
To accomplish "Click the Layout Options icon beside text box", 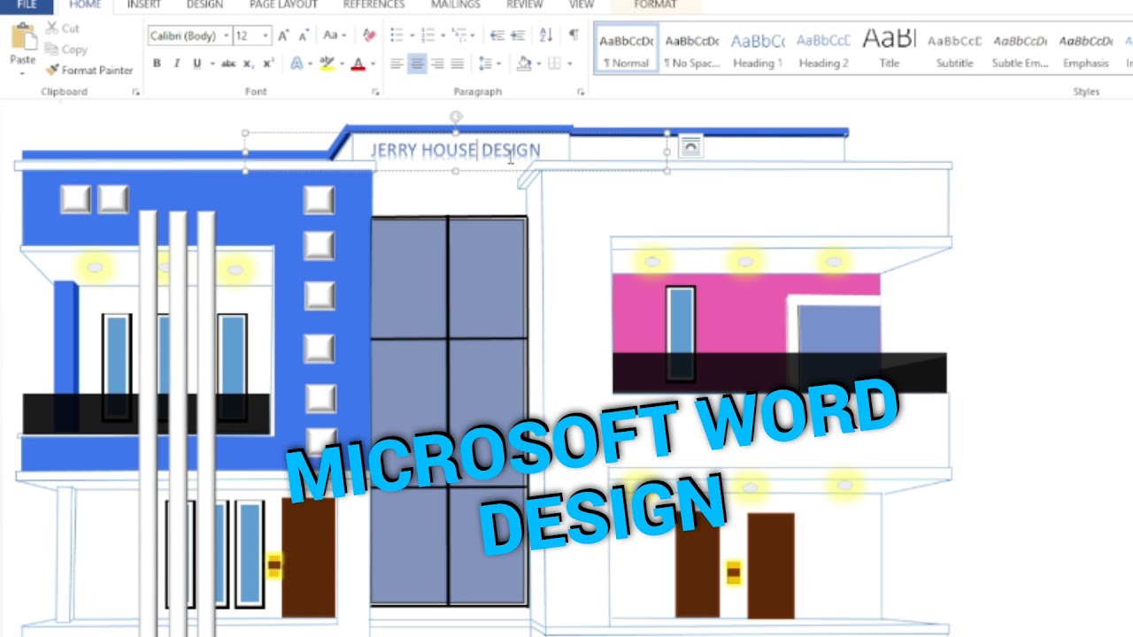I will point(690,147).
